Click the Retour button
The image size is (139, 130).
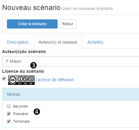[x=68, y=24]
